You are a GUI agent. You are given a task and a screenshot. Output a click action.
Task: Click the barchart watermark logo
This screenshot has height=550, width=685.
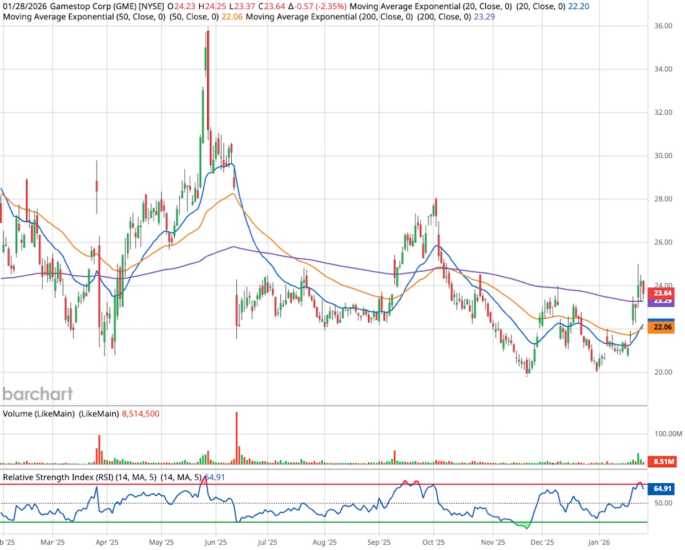[x=37, y=394]
